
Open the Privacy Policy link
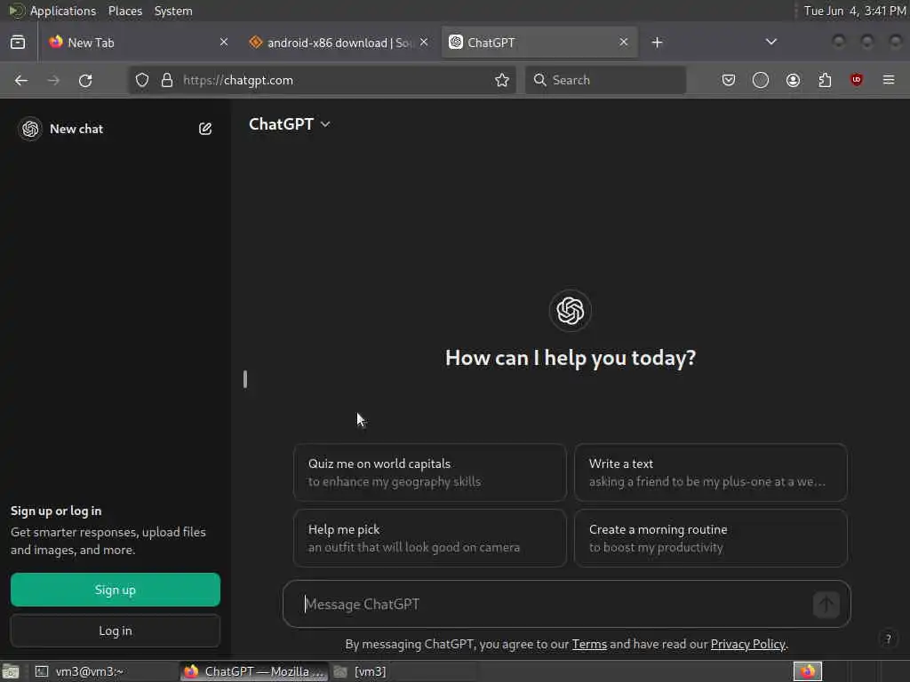748,645
